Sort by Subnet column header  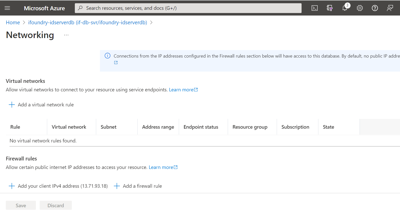pos(117,127)
